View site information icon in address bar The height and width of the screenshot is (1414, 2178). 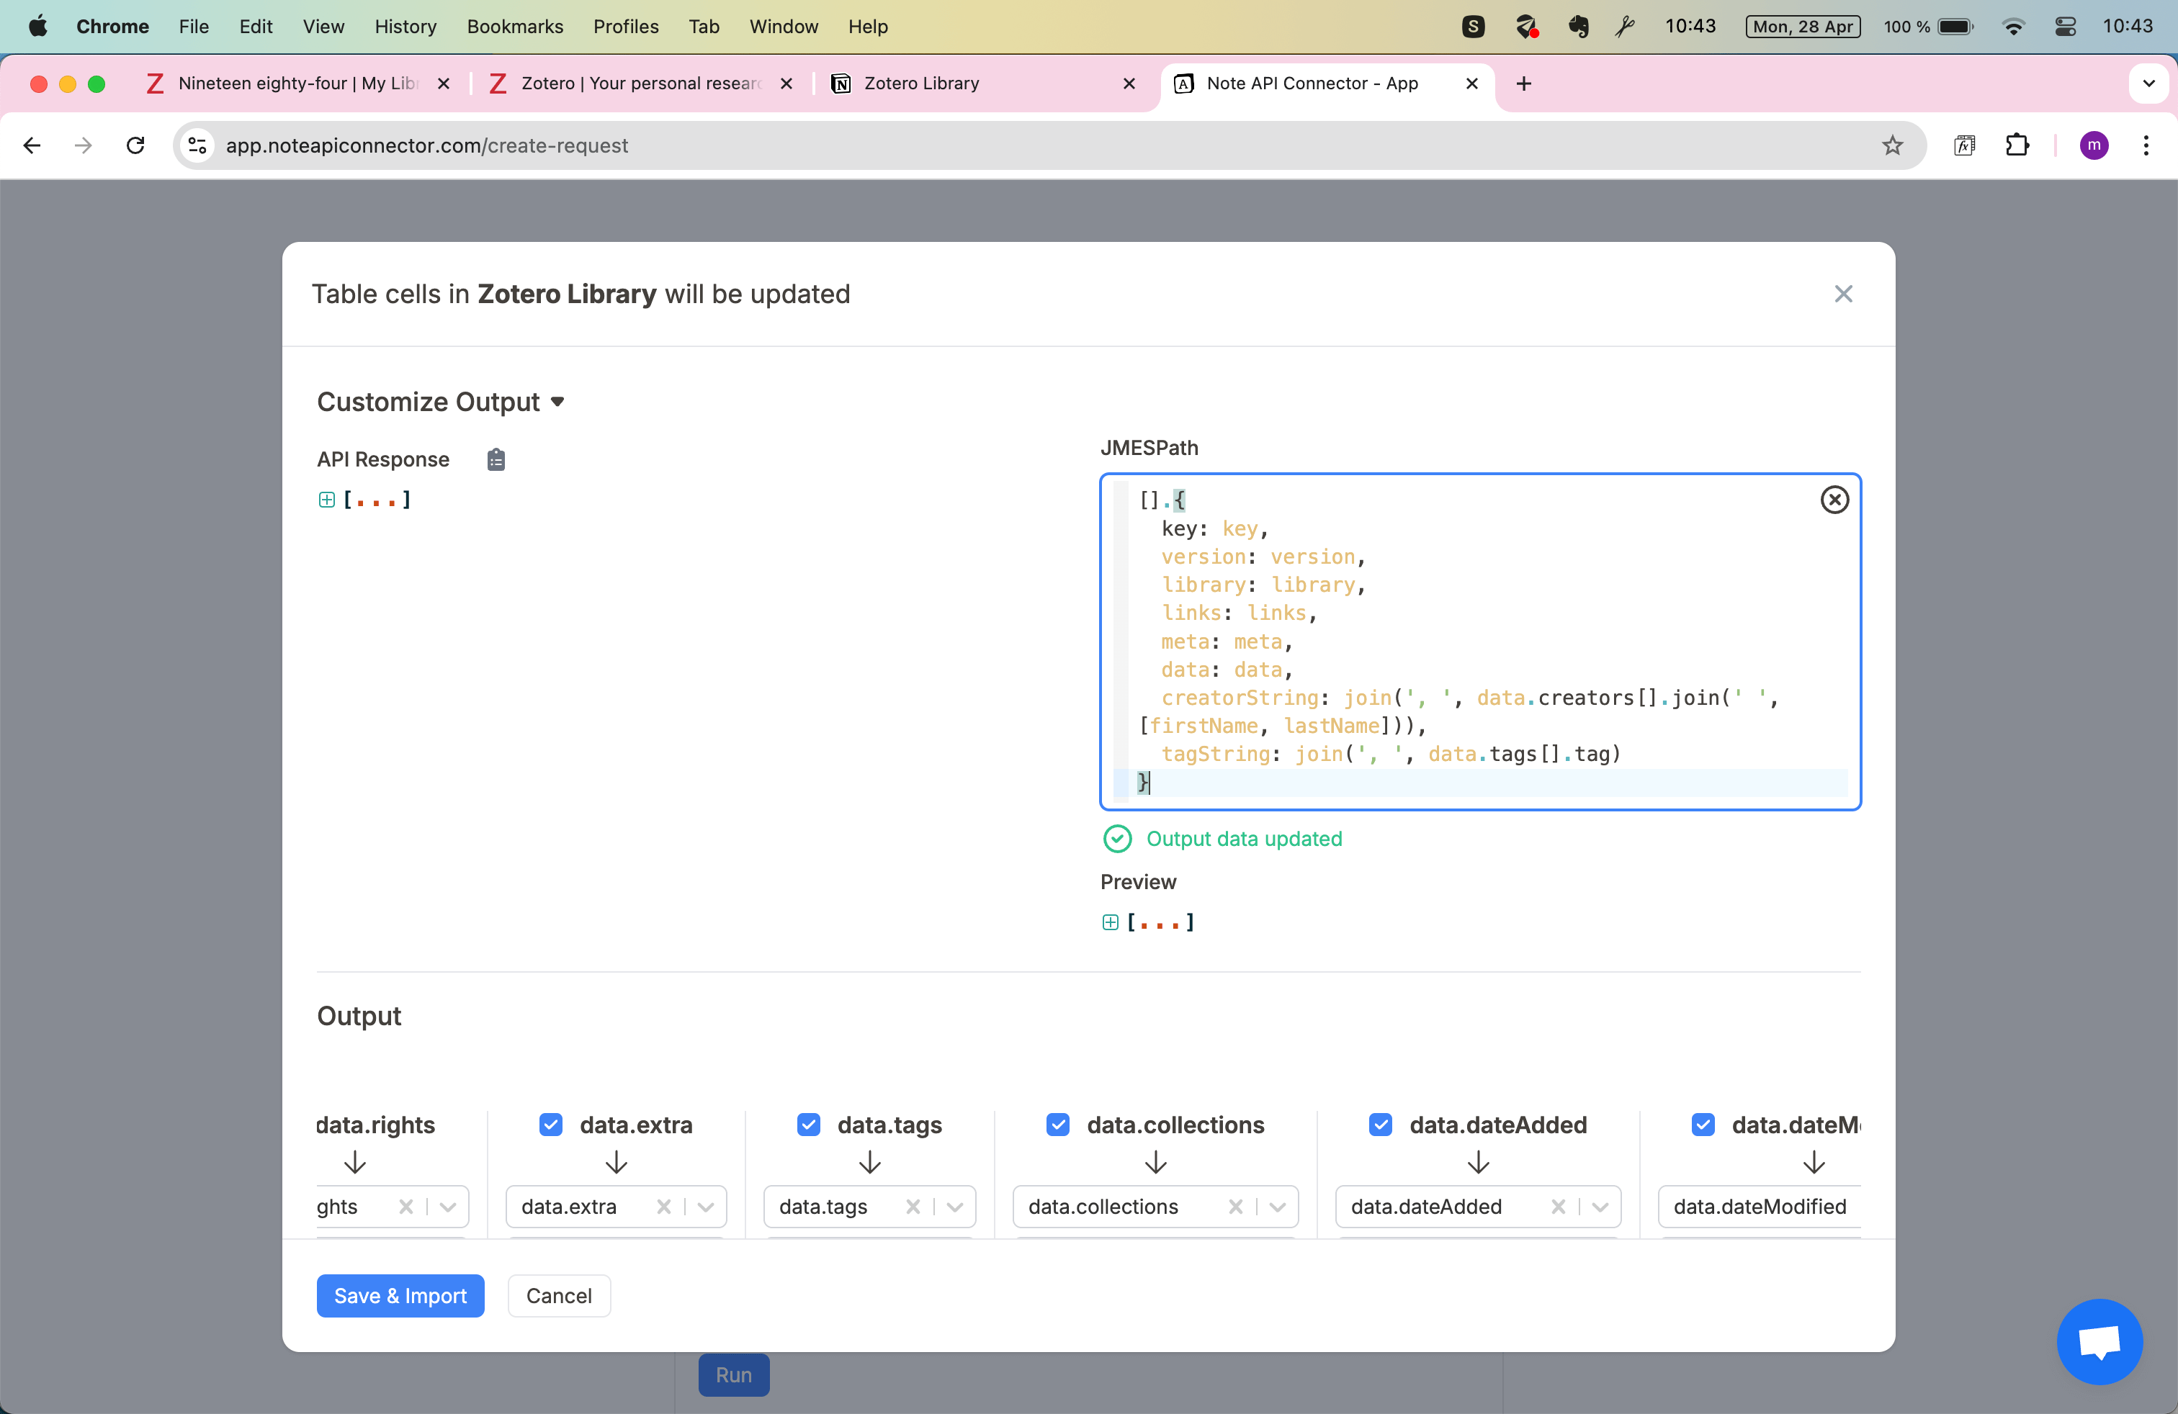click(x=197, y=145)
